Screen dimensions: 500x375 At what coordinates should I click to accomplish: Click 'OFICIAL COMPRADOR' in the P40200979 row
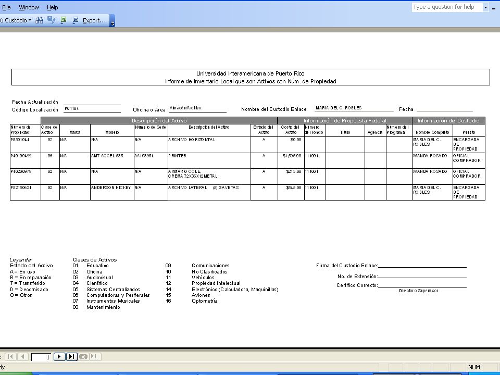point(467,174)
